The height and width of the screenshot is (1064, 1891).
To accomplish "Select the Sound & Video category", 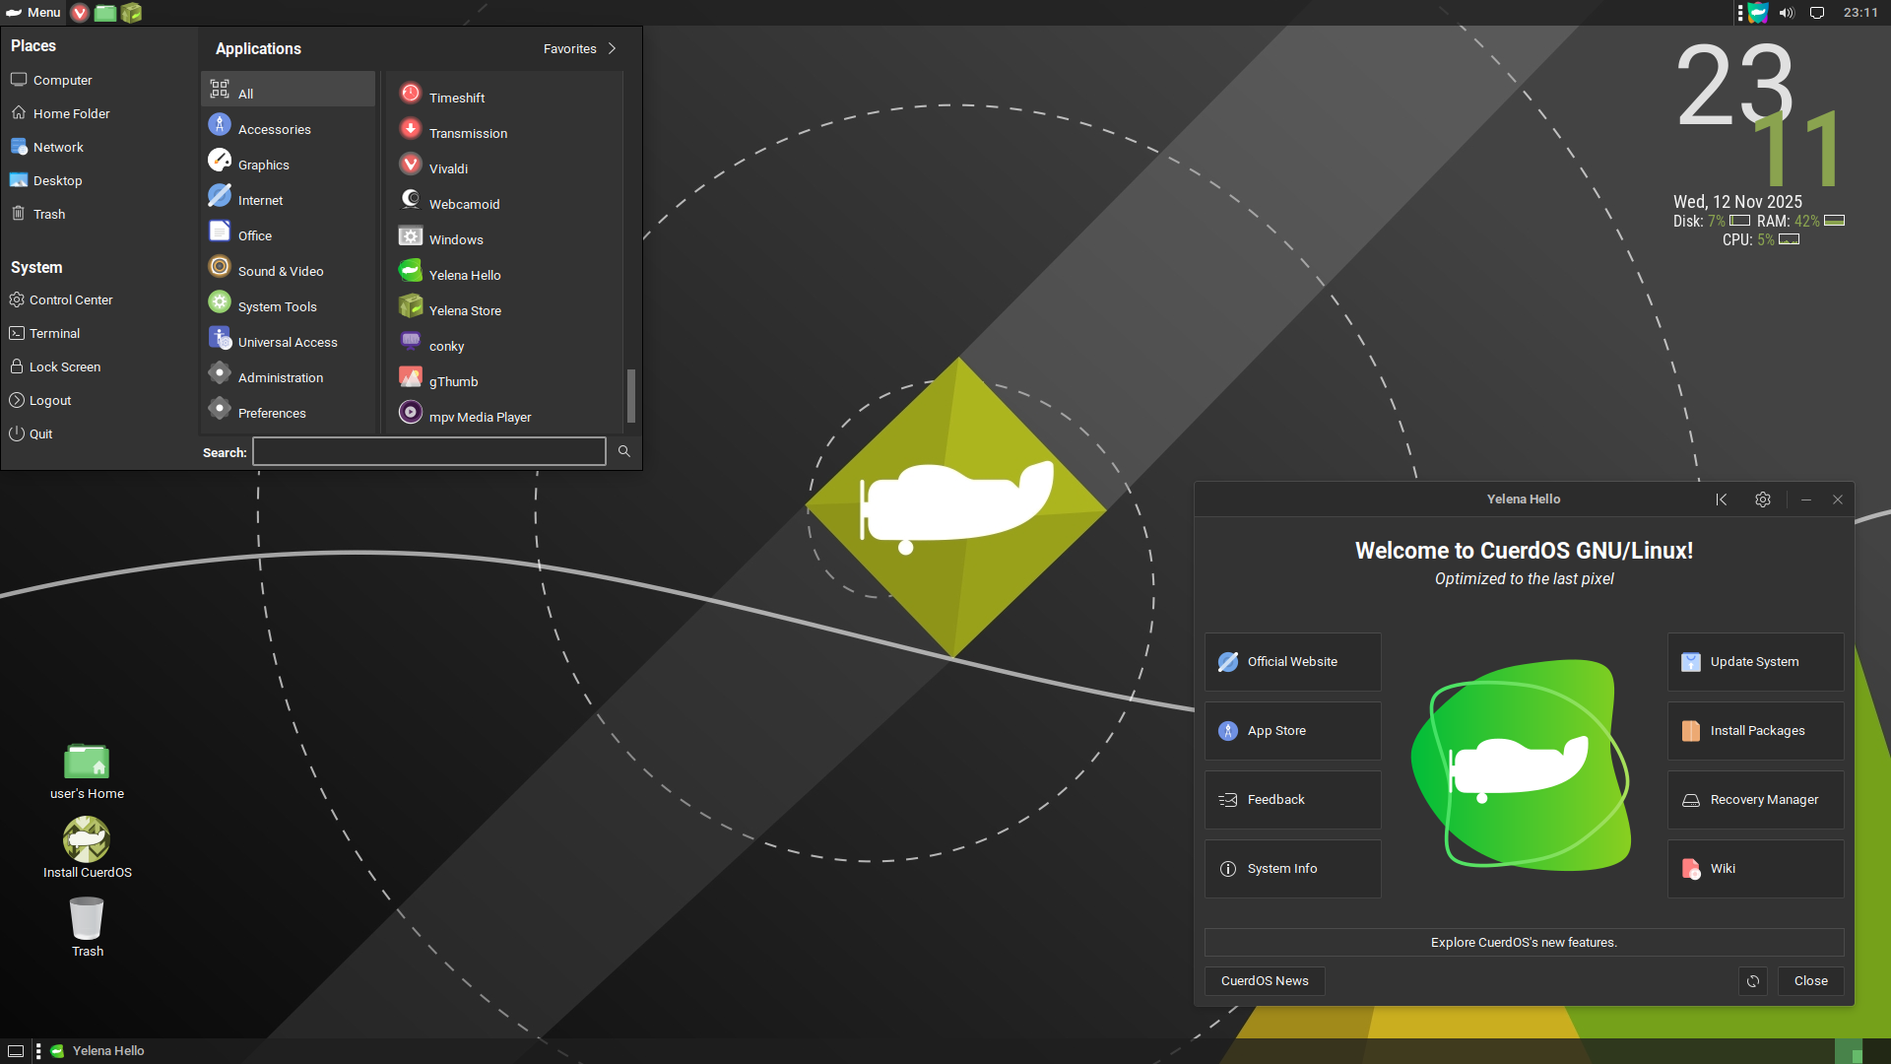I will (x=281, y=271).
